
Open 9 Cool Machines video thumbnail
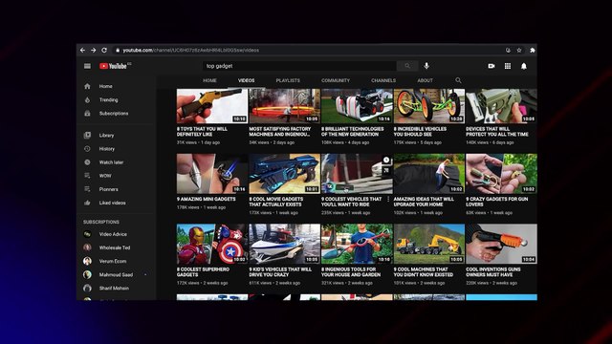click(429, 244)
